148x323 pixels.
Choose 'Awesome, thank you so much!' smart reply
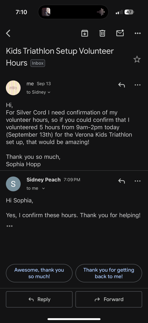click(x=39, y=273)
